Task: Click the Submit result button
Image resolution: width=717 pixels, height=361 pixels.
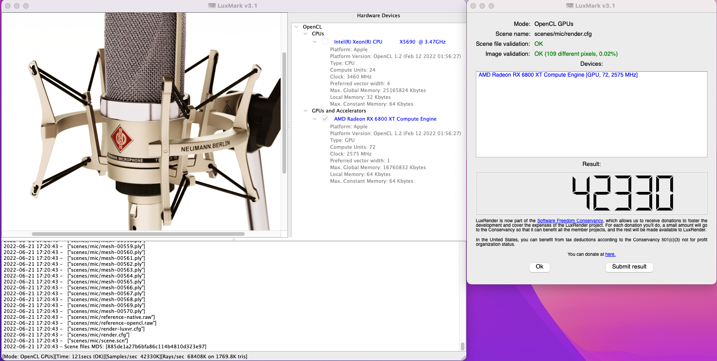Action: 629,267
